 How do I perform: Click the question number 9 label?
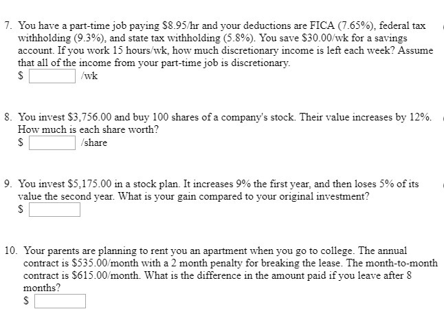(8, 184)
